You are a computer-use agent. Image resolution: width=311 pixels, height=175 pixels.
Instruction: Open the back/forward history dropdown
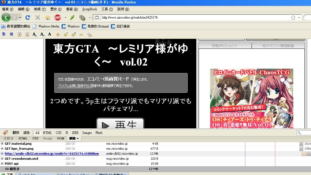(20, 18)
